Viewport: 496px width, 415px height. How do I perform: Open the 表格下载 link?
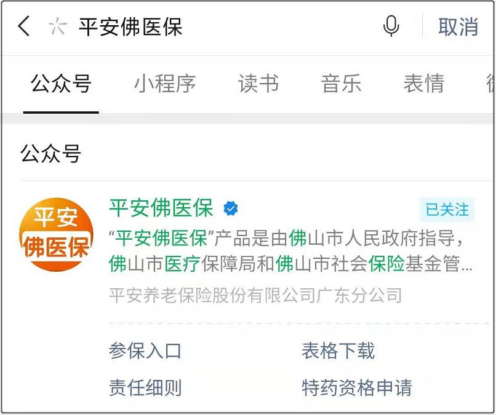[x=338, y=350]
